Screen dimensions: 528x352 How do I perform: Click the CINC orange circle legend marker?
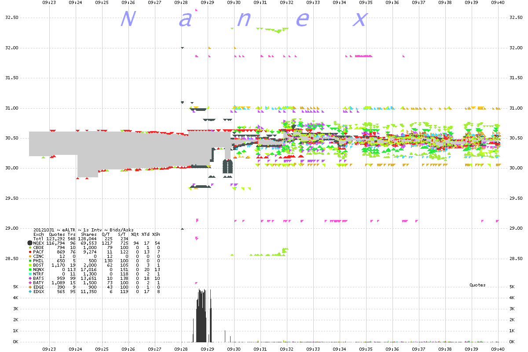coord(30,257)
